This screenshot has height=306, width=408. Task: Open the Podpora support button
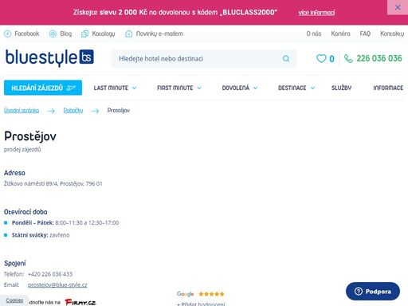tap(373, 292)
